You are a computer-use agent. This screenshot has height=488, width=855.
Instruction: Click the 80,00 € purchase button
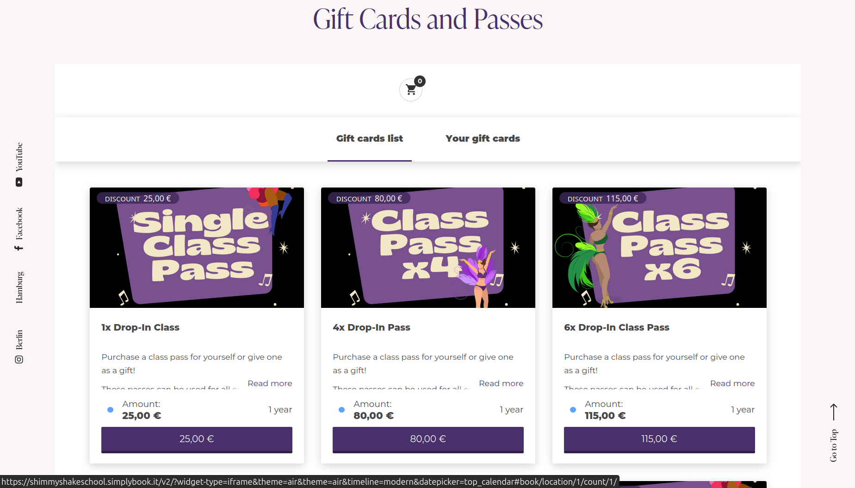tap(428, 439)
